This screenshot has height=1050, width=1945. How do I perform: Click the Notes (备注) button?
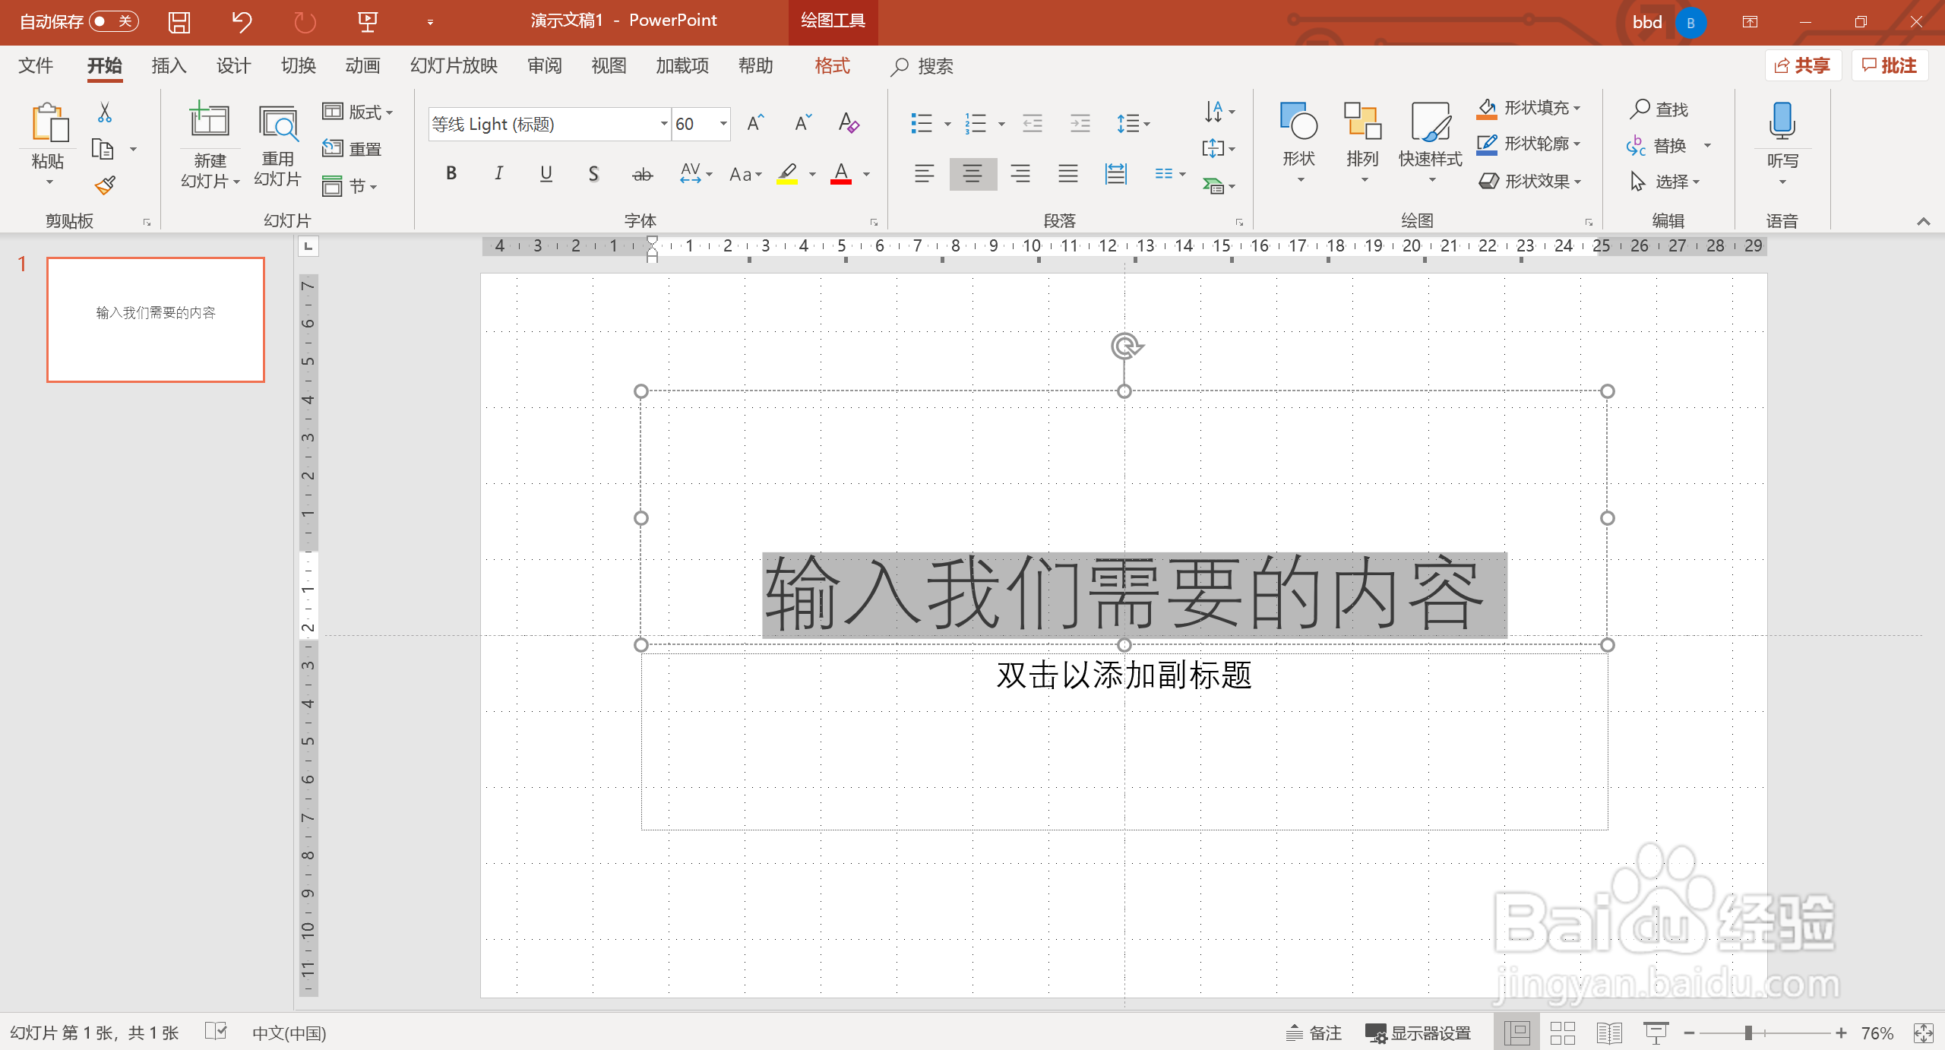pos(1314,1033)
